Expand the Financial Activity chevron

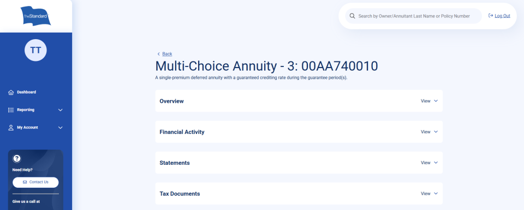point(436,132)
